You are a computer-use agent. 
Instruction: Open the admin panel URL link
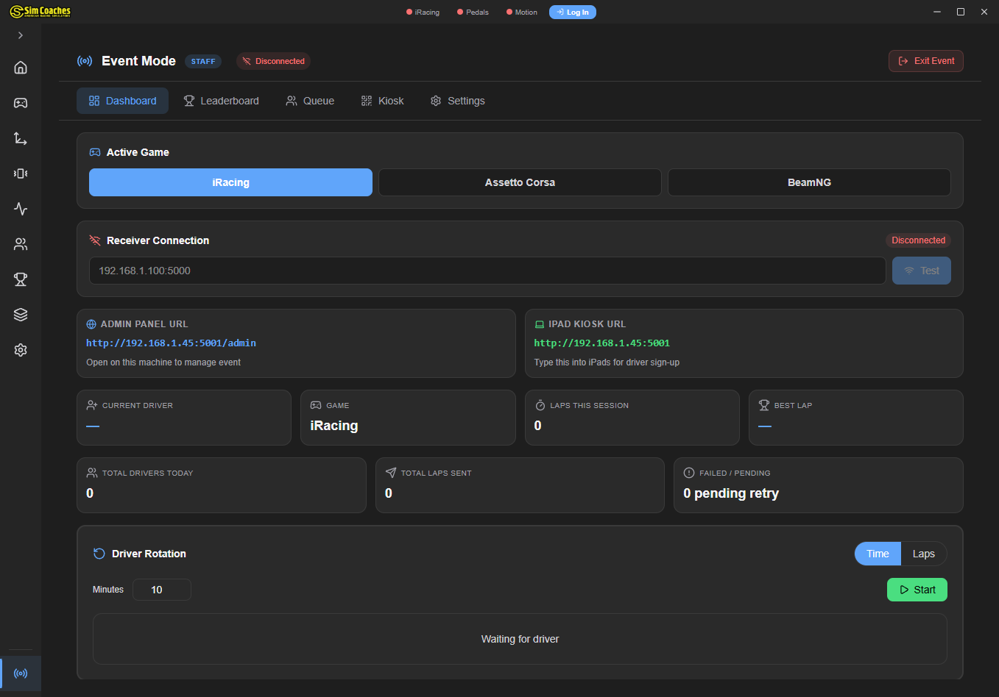point(171,343)
